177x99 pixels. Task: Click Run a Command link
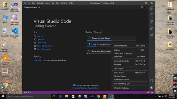pos(44,49)
